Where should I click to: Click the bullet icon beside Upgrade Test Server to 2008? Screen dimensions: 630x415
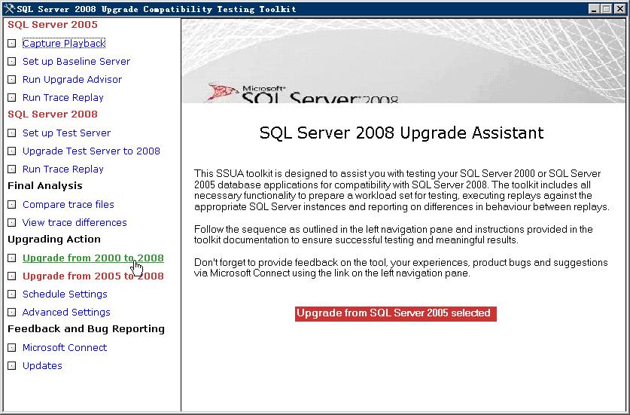12,151
